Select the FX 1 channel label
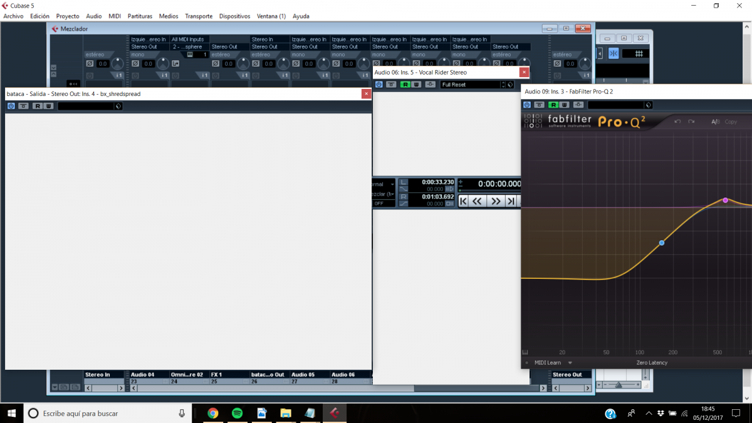 [x=229, y=375]
